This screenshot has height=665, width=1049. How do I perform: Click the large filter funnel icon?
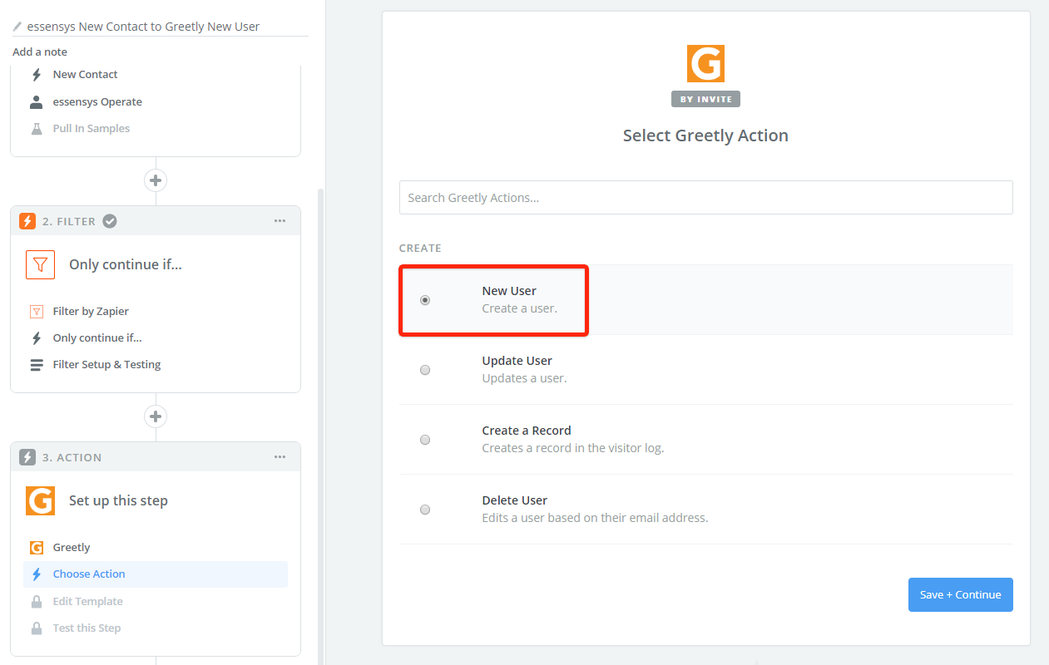[x=40, y=265]
